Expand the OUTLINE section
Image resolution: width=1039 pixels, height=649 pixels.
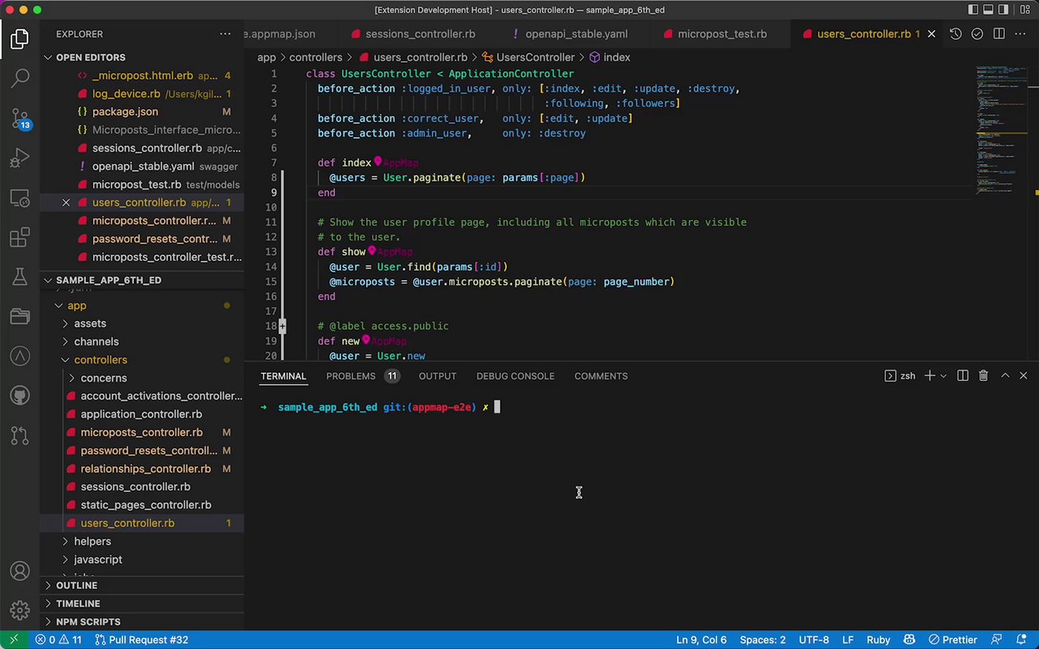(76, 586)
